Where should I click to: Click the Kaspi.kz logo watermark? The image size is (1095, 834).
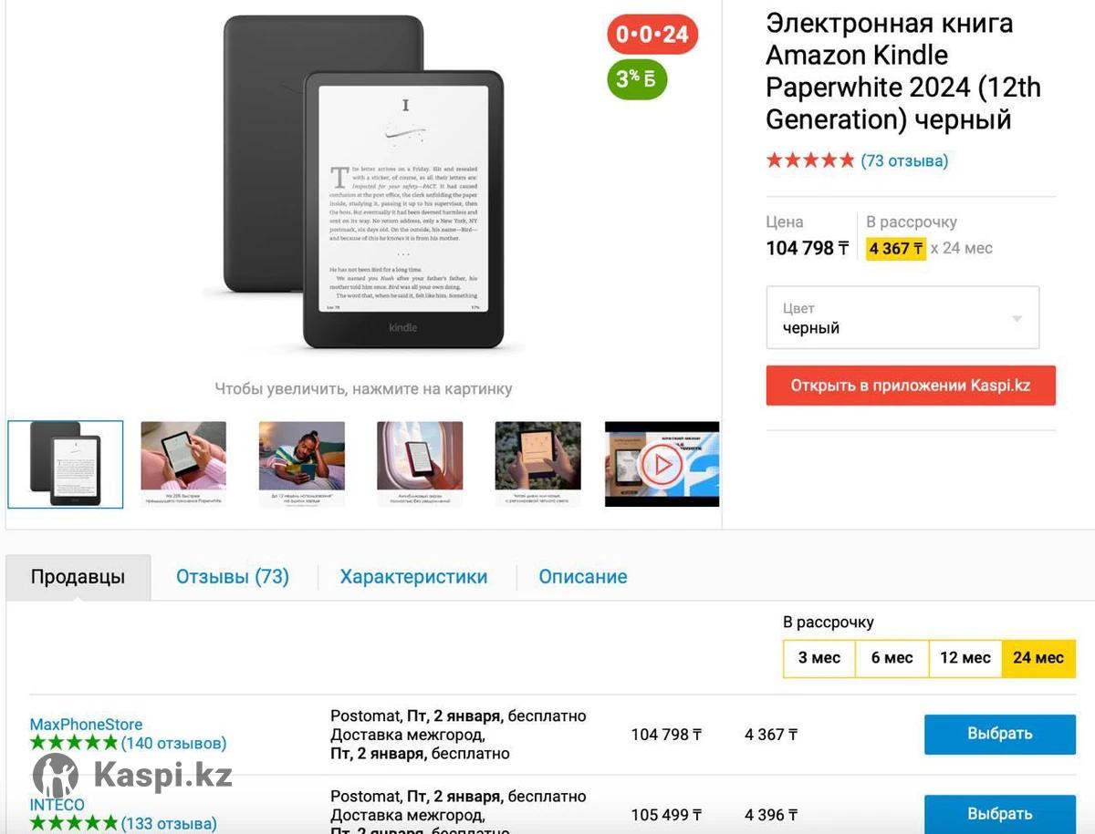[x=133, y=776]
